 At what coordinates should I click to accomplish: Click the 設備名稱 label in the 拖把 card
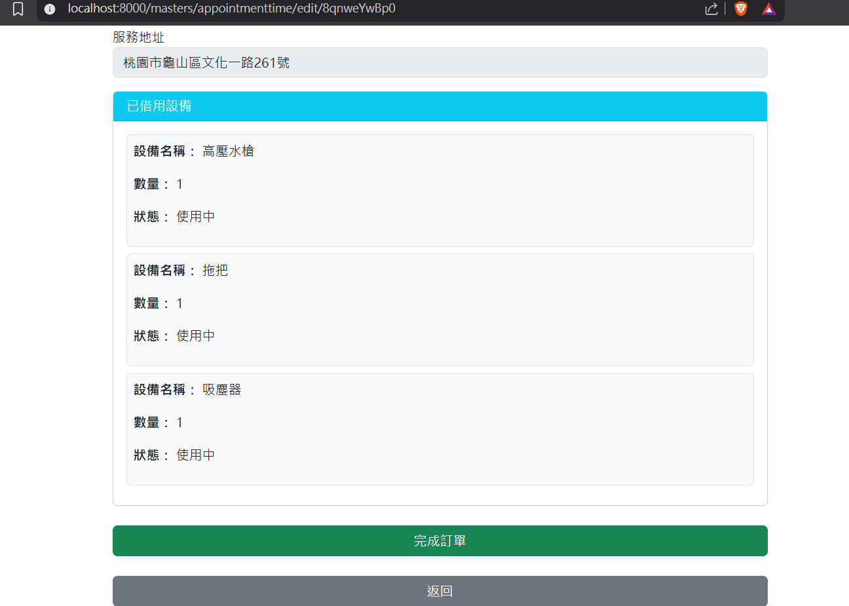[x=164, y=271]
